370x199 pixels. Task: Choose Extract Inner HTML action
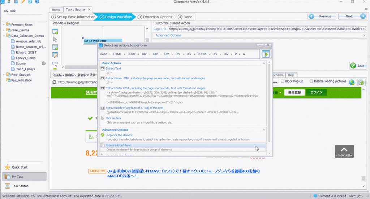155,78
